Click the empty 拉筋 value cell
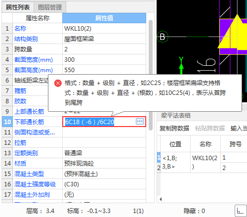 click(x=104, y=143)
